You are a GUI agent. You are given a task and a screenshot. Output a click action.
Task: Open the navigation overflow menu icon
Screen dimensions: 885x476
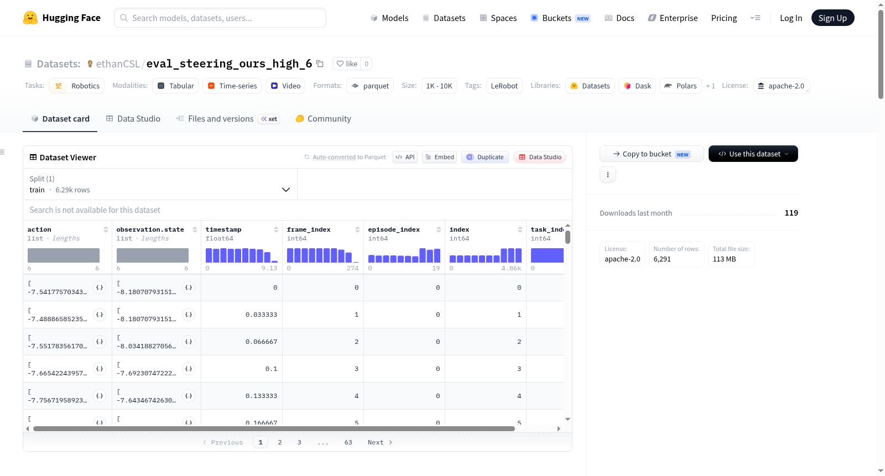coord(755,18)
